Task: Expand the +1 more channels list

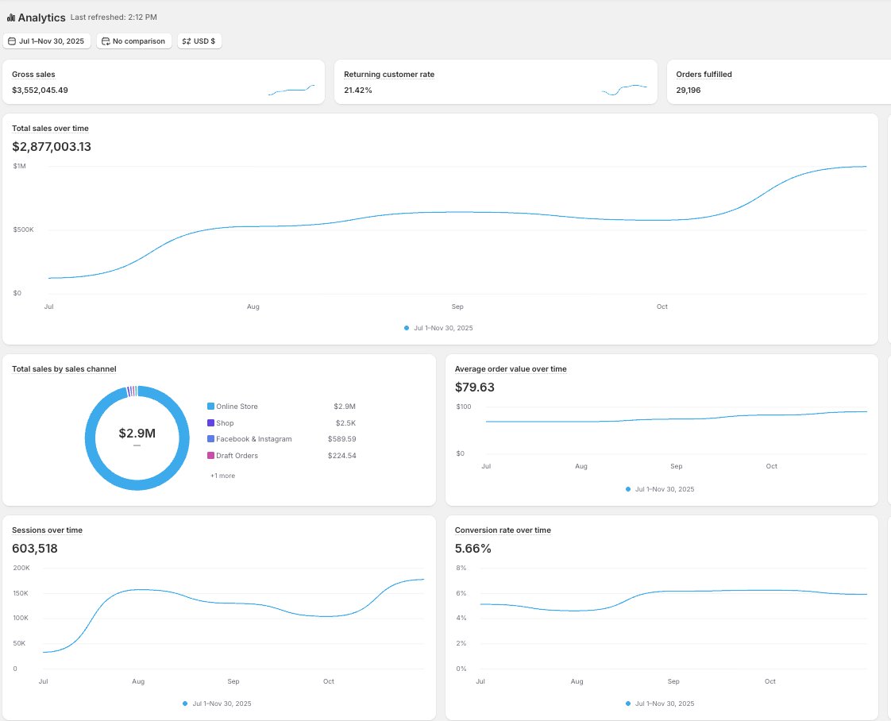Action: click(x=222, y=476)
